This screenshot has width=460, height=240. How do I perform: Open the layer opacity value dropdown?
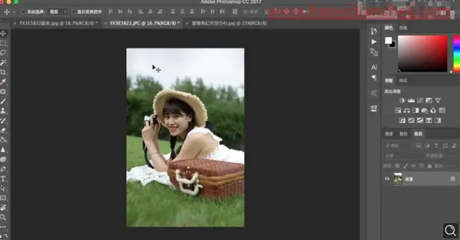click(452, 156)
